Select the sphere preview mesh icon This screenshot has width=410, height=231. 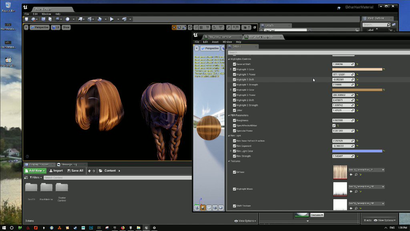203,208
